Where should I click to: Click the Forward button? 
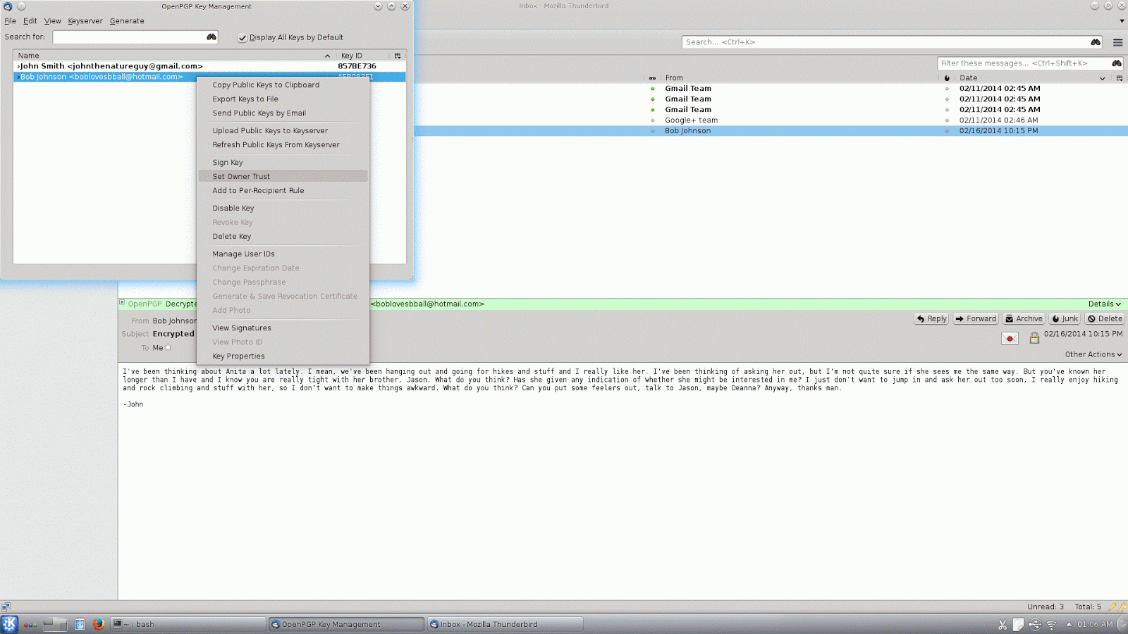coord(976,319)
